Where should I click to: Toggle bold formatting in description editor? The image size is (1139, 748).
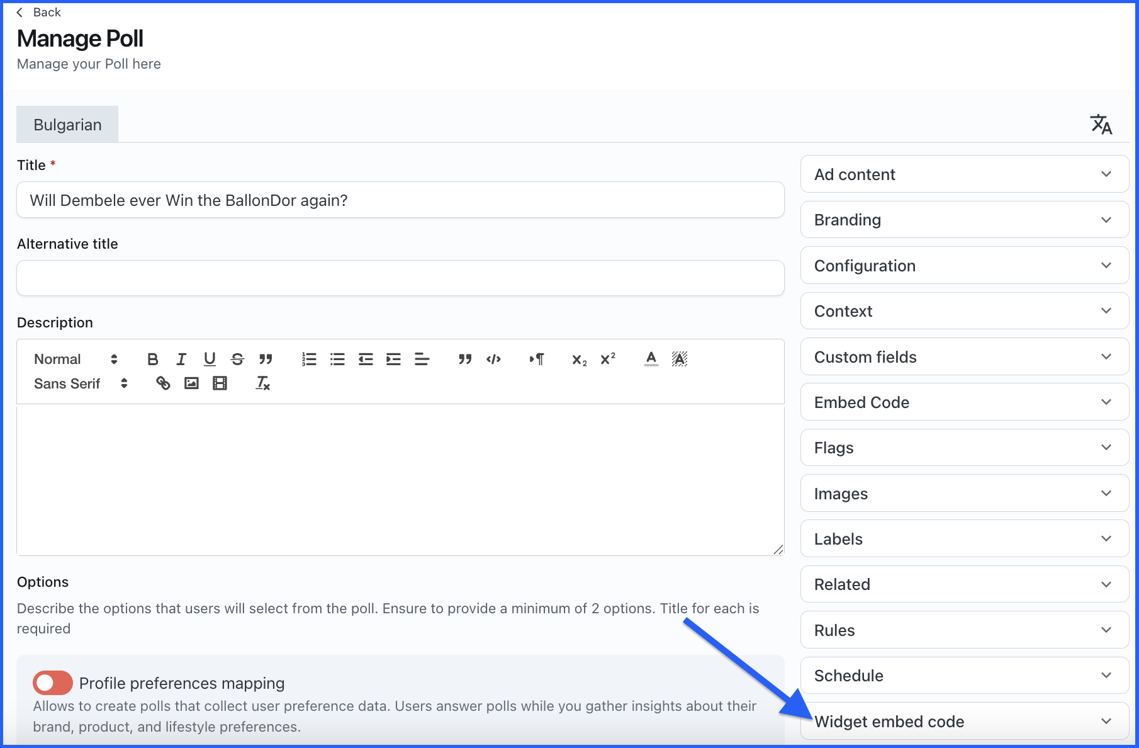pos(152,359)
